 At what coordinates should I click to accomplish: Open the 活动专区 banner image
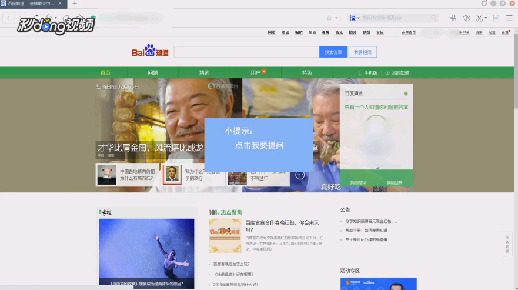point(379,284)
